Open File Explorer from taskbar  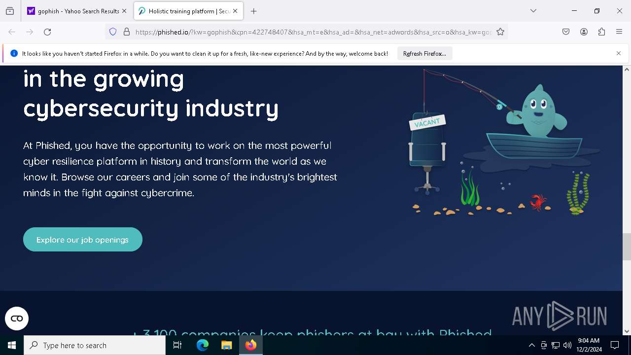(226, 345)
